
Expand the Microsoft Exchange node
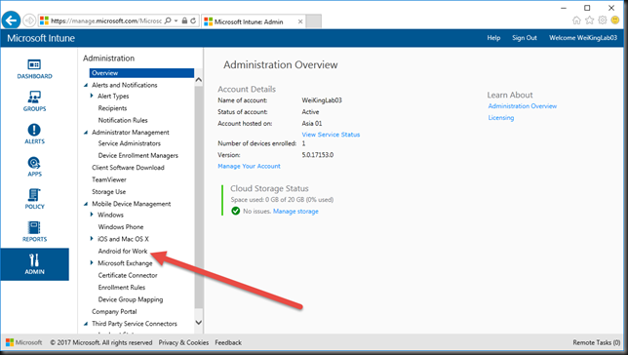click(x=92, y=263)
